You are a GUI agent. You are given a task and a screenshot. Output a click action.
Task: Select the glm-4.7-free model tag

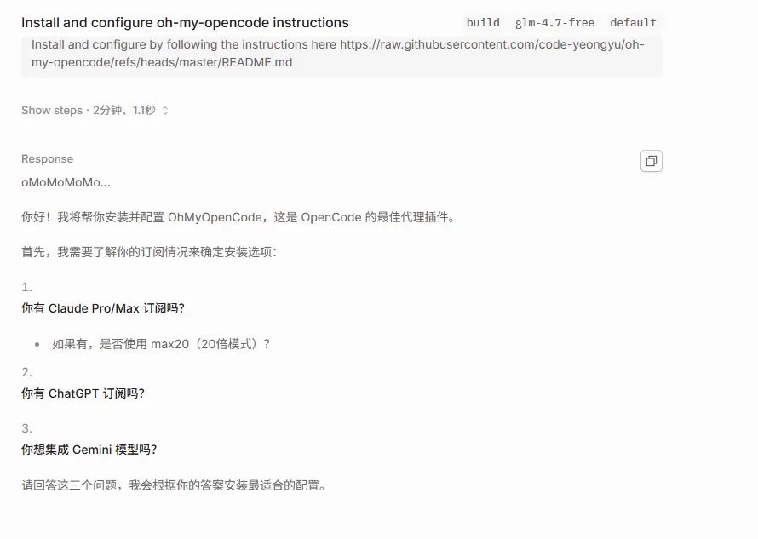[554, 23]
